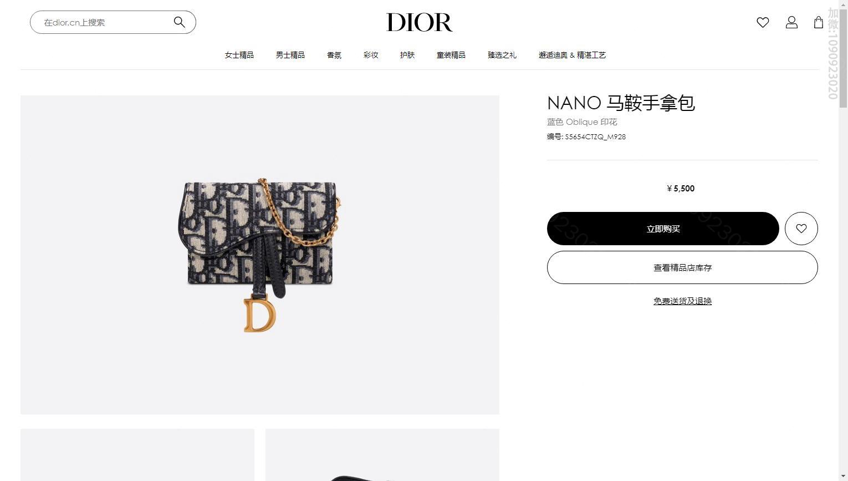Image resolution: width=848 pixels, height=481 pixels.
Task: Open the 免费送货及退换 link
Action: coord(682,301)
